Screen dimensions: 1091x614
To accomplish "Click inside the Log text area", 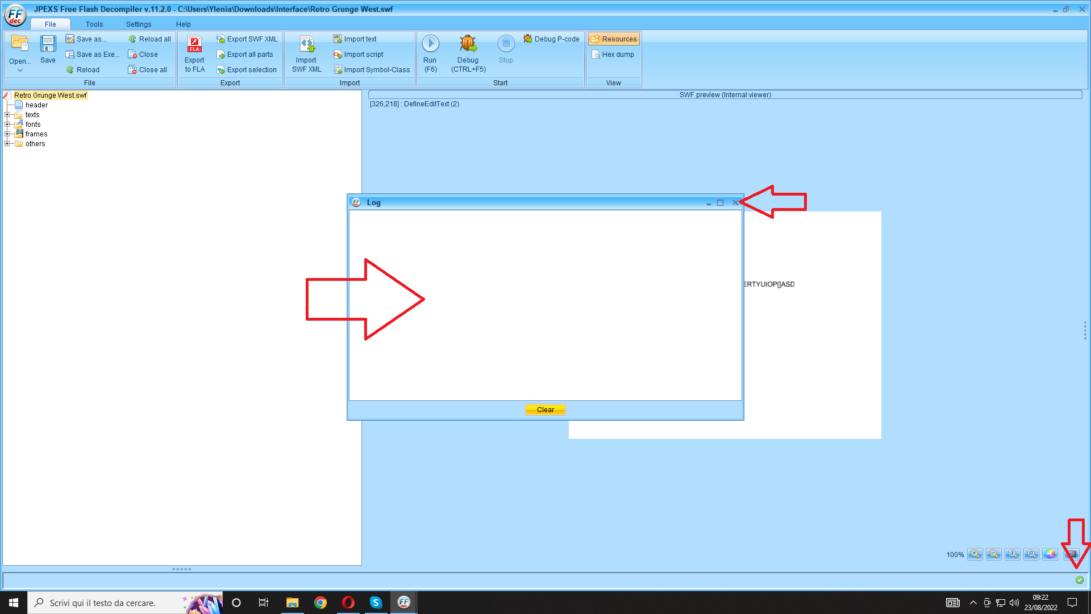I will point(545,305).
